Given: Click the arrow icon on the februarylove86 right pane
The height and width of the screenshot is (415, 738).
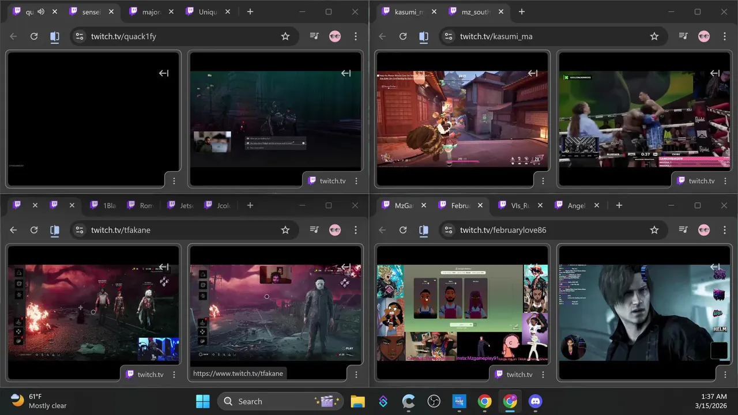Looking at the screenshot, I should 715,267.
